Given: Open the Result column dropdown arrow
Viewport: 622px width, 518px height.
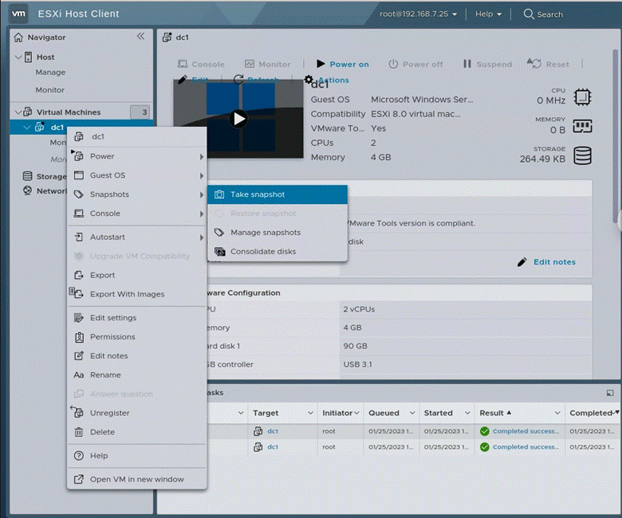Looking at the screenshot, I should [557, 413].
